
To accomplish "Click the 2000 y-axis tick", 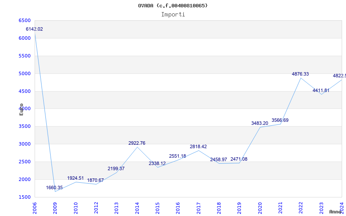I will (x=25, y=179).
